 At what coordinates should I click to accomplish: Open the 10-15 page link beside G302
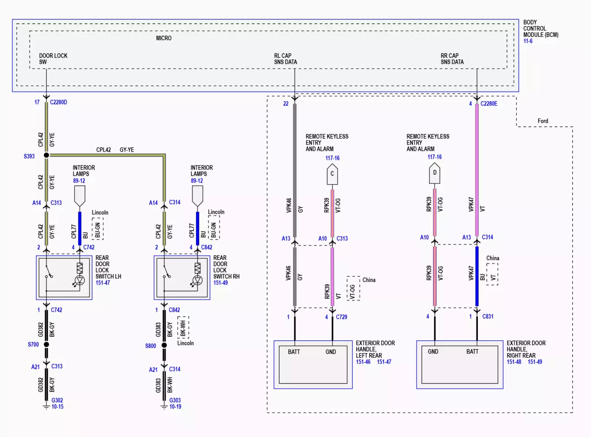point(57,406)
